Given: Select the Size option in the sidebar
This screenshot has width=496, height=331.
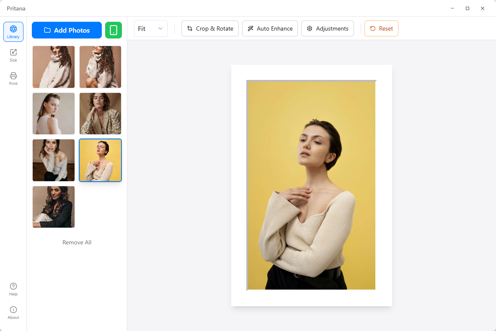Looking at the screenshot, I should 13,54.
